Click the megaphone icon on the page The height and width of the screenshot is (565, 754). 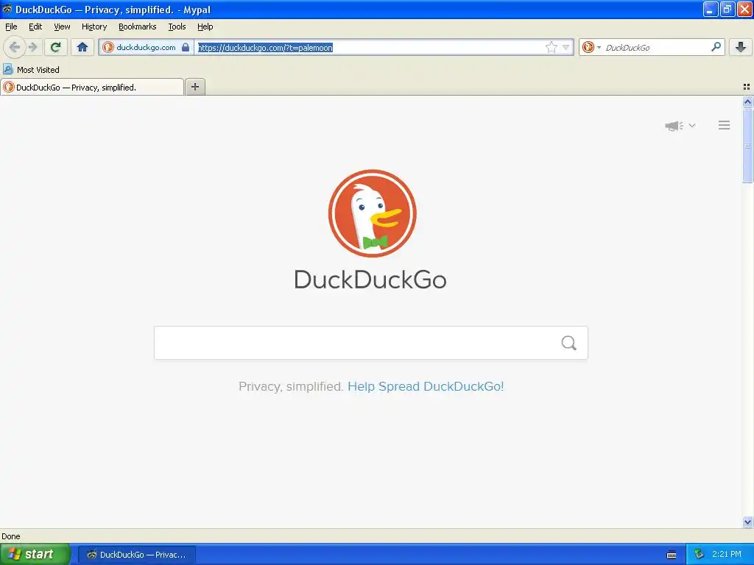click(x=674, y=126)
